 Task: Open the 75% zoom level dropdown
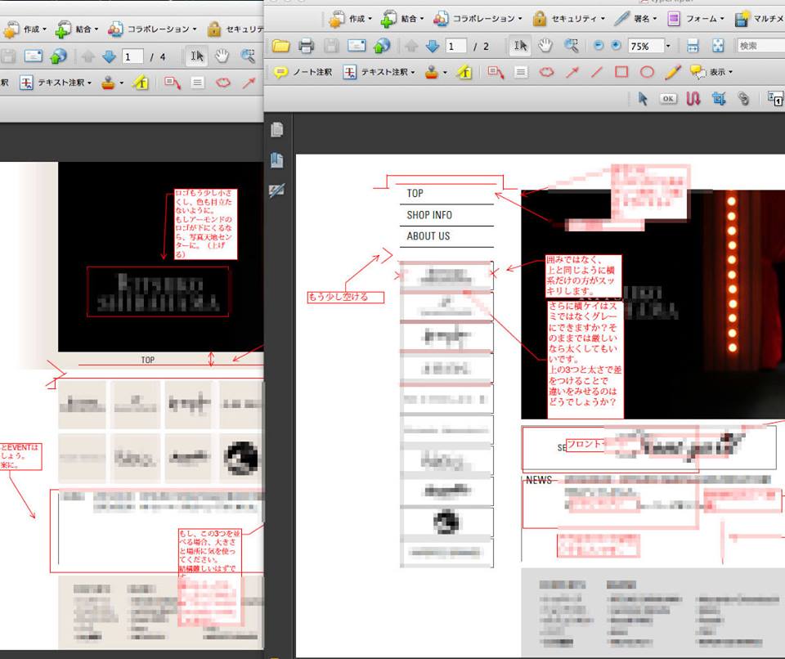pyautogui.click(x=668, y=46)
